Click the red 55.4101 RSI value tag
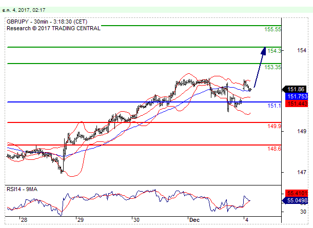The width and height of the screenshot is (313, 228). [297, 193]
